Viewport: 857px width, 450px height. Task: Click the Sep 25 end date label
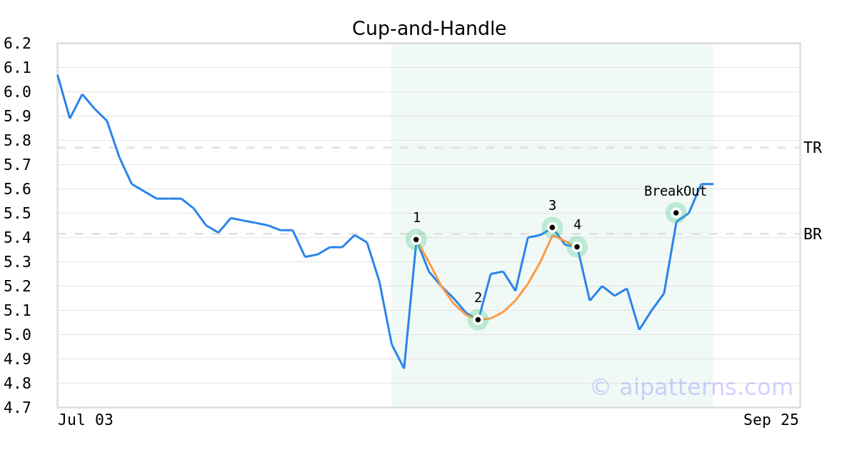pyautogui.click(x=771, y=420)
